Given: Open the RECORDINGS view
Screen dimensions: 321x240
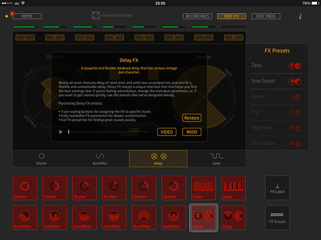Looking at the screenshot, I should coord(197,16).
